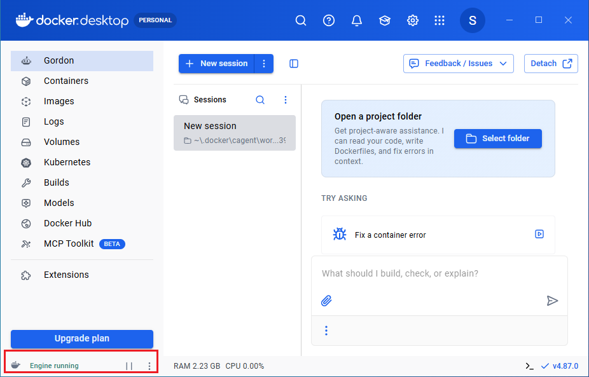
Task: Focus the 'What should I build' prompt field
Action: click(439, 273)
